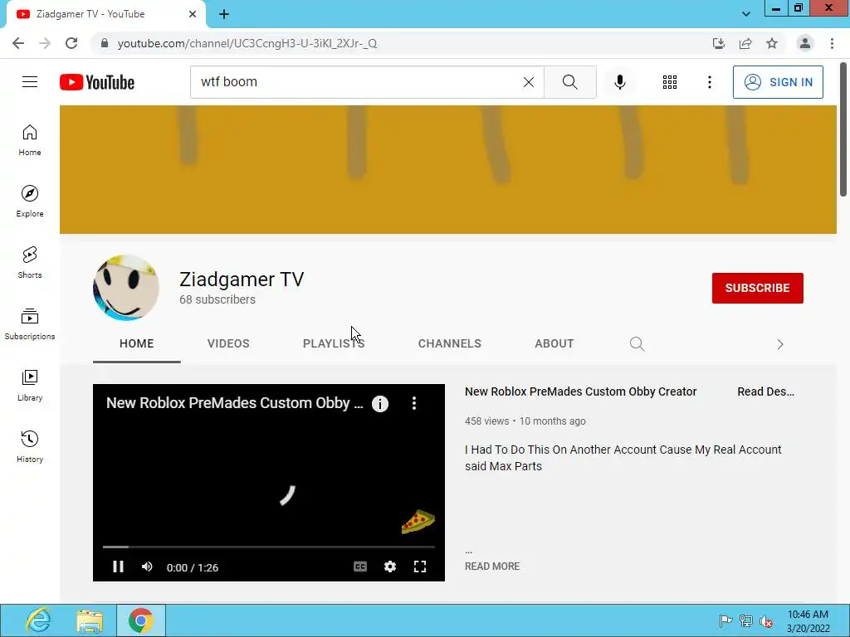This screenshot has width=850, height=637.
Task: Click the install/download icon in address bar
Action: click(719, 43)
